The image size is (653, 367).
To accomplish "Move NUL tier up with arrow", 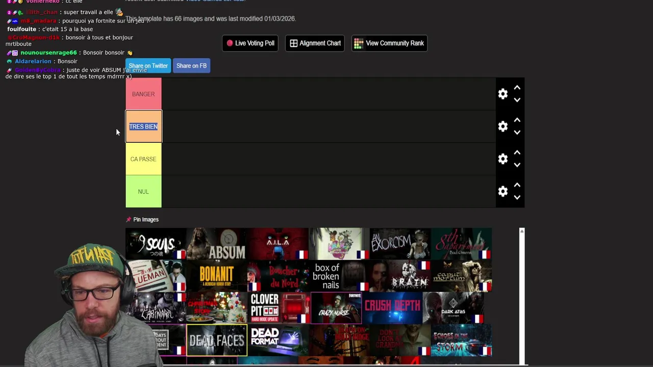I will (x=517, y=186).
